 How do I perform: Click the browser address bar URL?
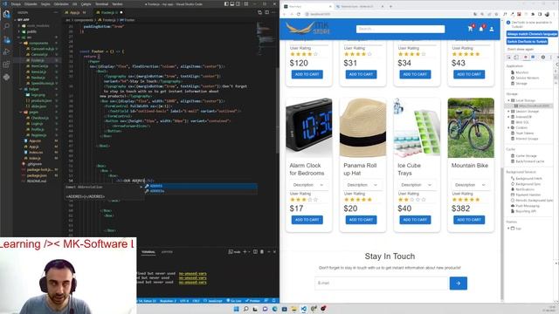tap(320, 14)
